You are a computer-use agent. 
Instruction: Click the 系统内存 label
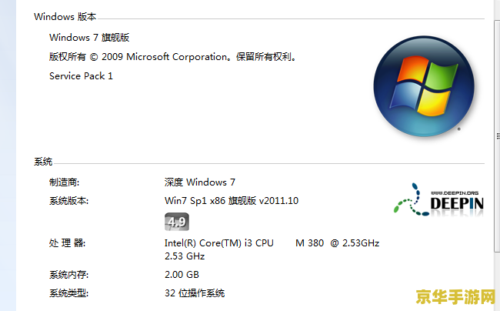[x=69, y=275]
